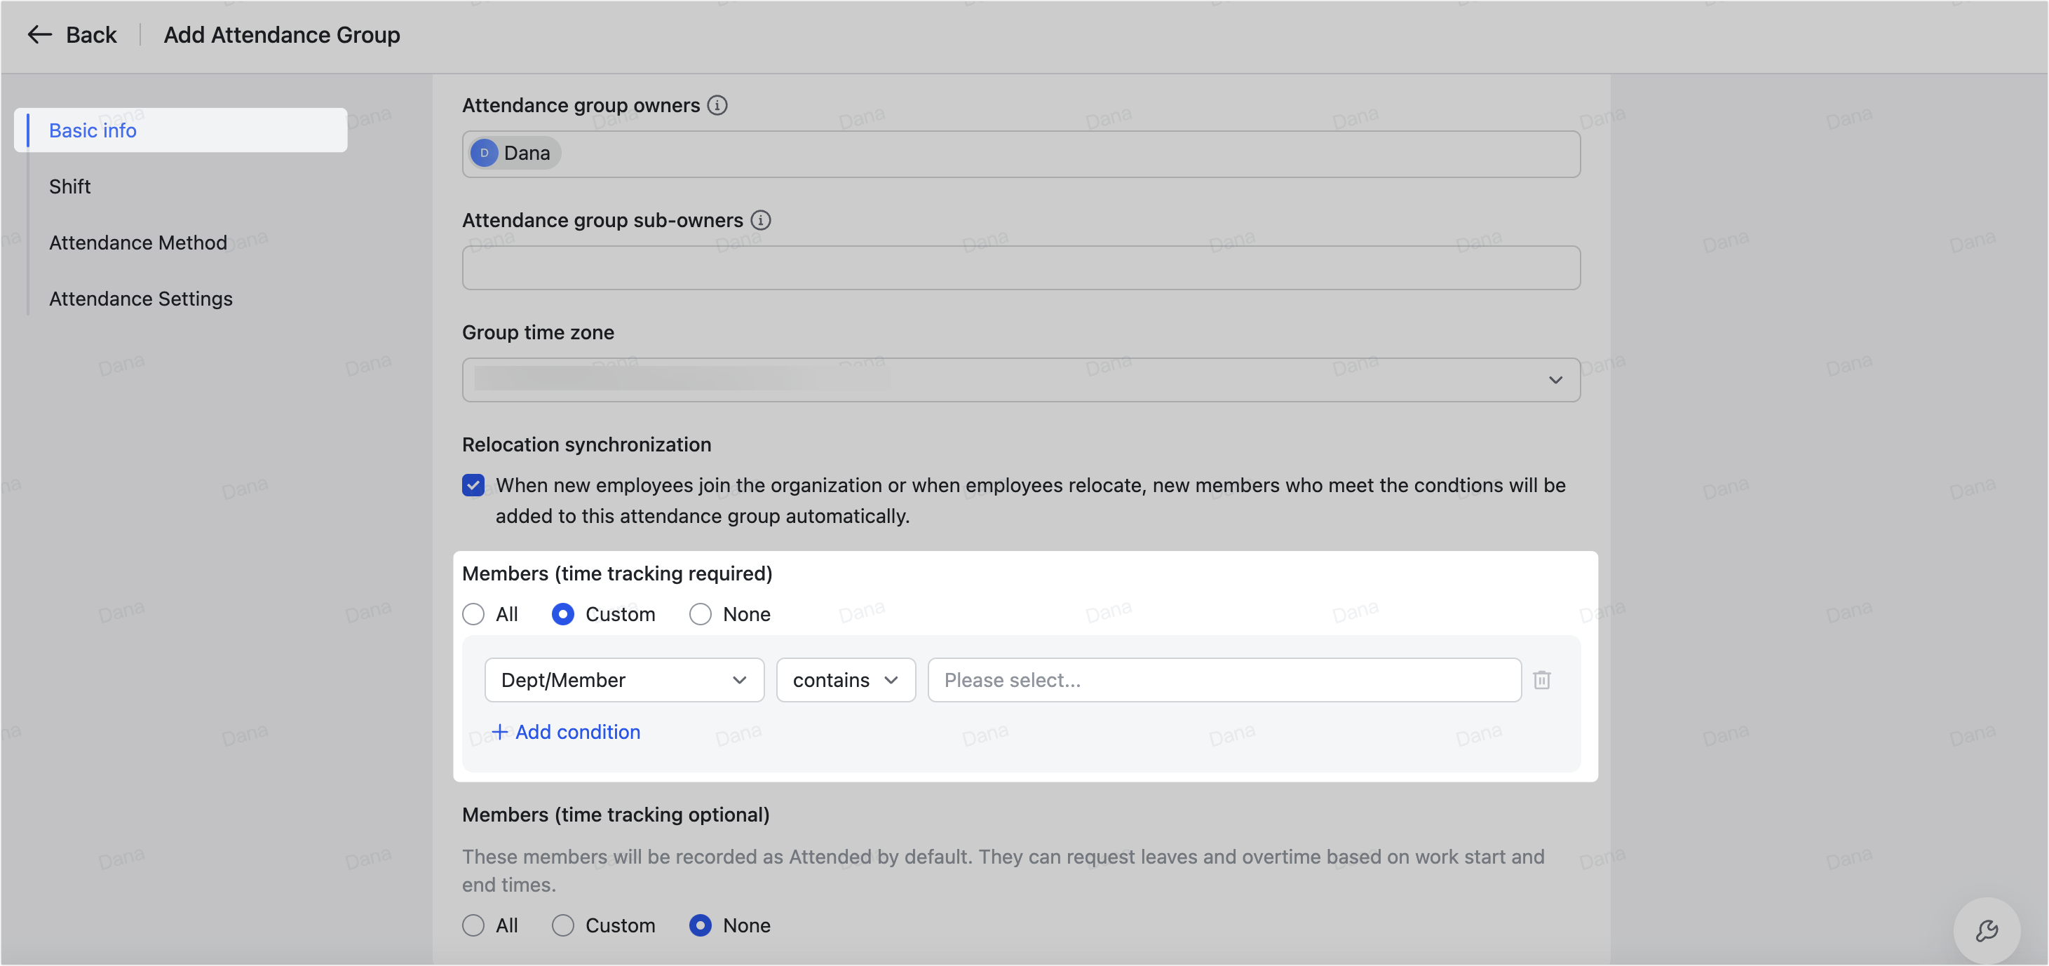
Task: Open the Attendance Method section
Action: [137, 243]
